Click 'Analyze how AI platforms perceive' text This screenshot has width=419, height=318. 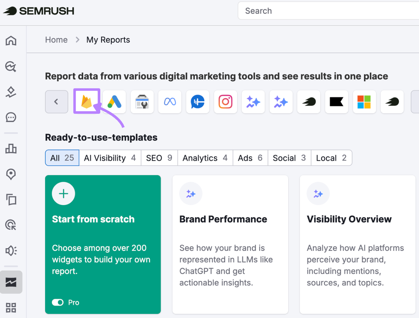coord(355,265)
